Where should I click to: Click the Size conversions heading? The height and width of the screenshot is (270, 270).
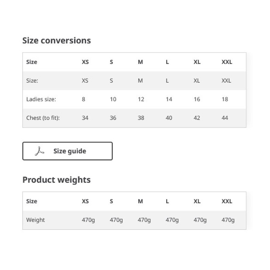click(x=57, y=41)
